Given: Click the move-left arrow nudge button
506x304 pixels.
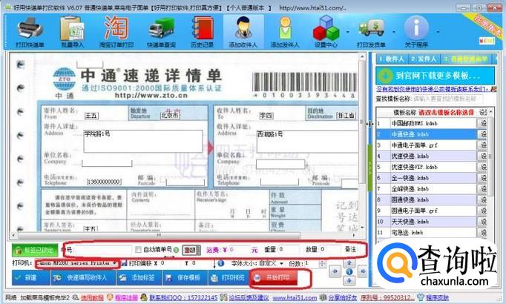Looking at the screenshot, I should (x=335, y=272).
